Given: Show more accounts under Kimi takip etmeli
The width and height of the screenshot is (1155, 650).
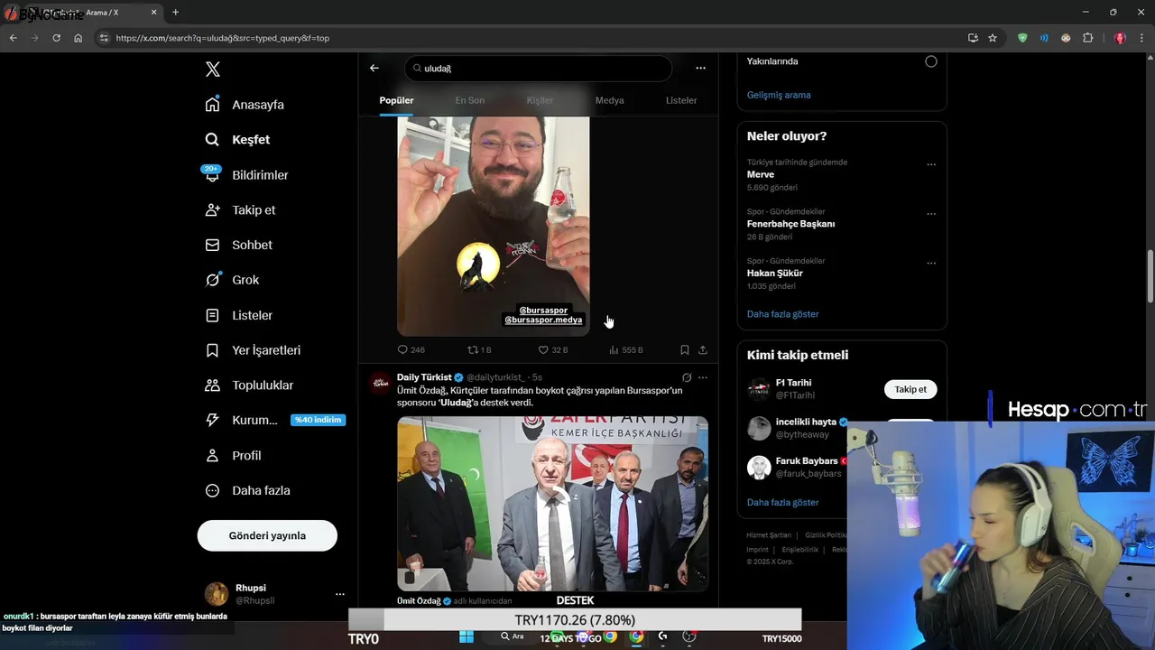Looking at the screenshot, I should pos(782,502).
